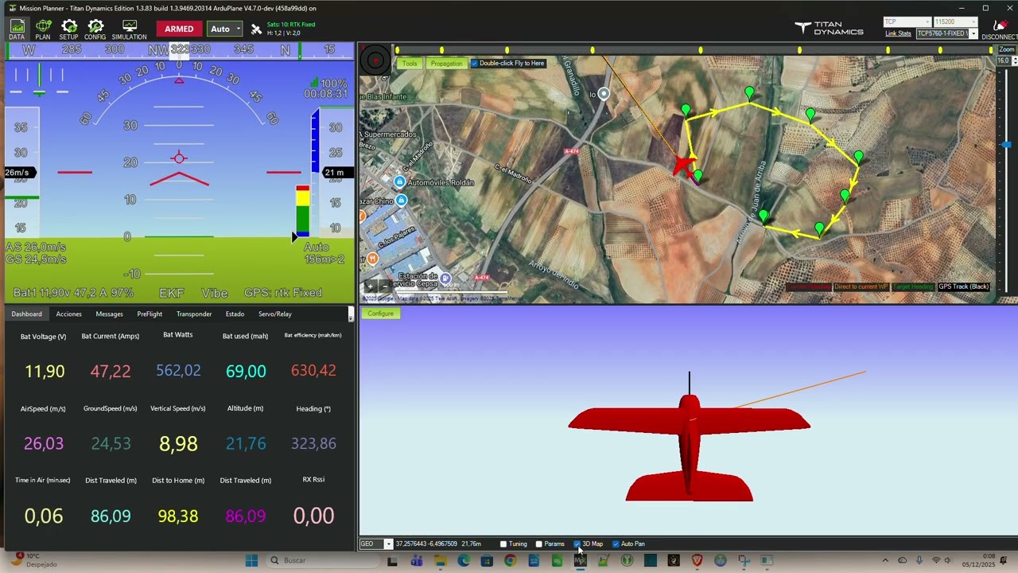Open the Link Stats link
1018x573 pixels.
[x=898, y=34]
